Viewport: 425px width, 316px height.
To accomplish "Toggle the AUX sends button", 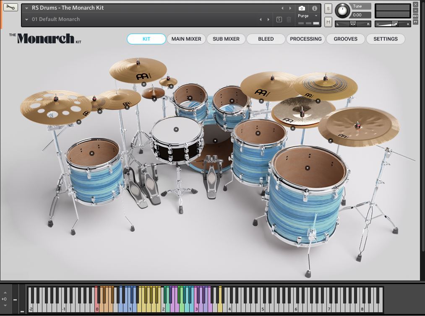I will click(x=415, y=16).
